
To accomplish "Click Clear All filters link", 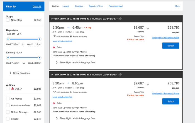I will 37,7.
